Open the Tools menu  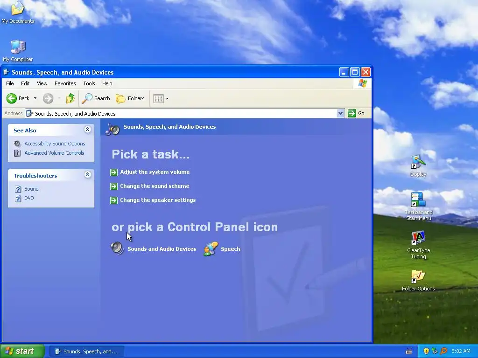click(x=89, y=83)
